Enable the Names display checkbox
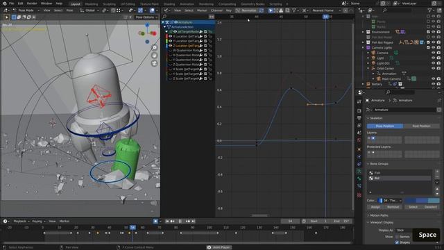The image size is (444, 250). point(397,236)
